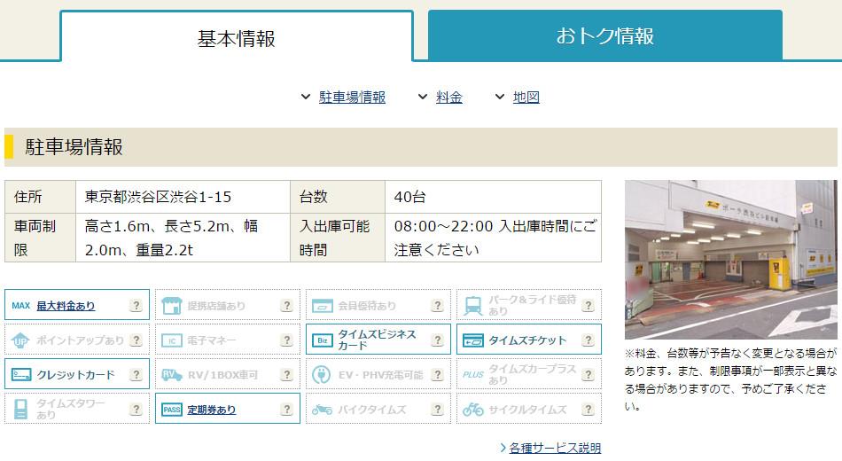Open help for バイクタイムズ
Viewport: 842px width, 461px height.
click(437, 409)
